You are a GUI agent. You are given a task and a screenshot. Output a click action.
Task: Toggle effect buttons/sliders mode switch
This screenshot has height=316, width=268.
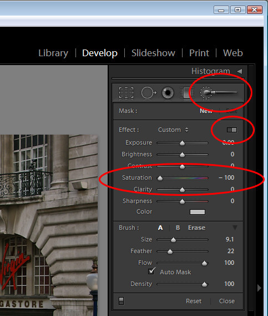pyautogui.click(x=232, y=130)
